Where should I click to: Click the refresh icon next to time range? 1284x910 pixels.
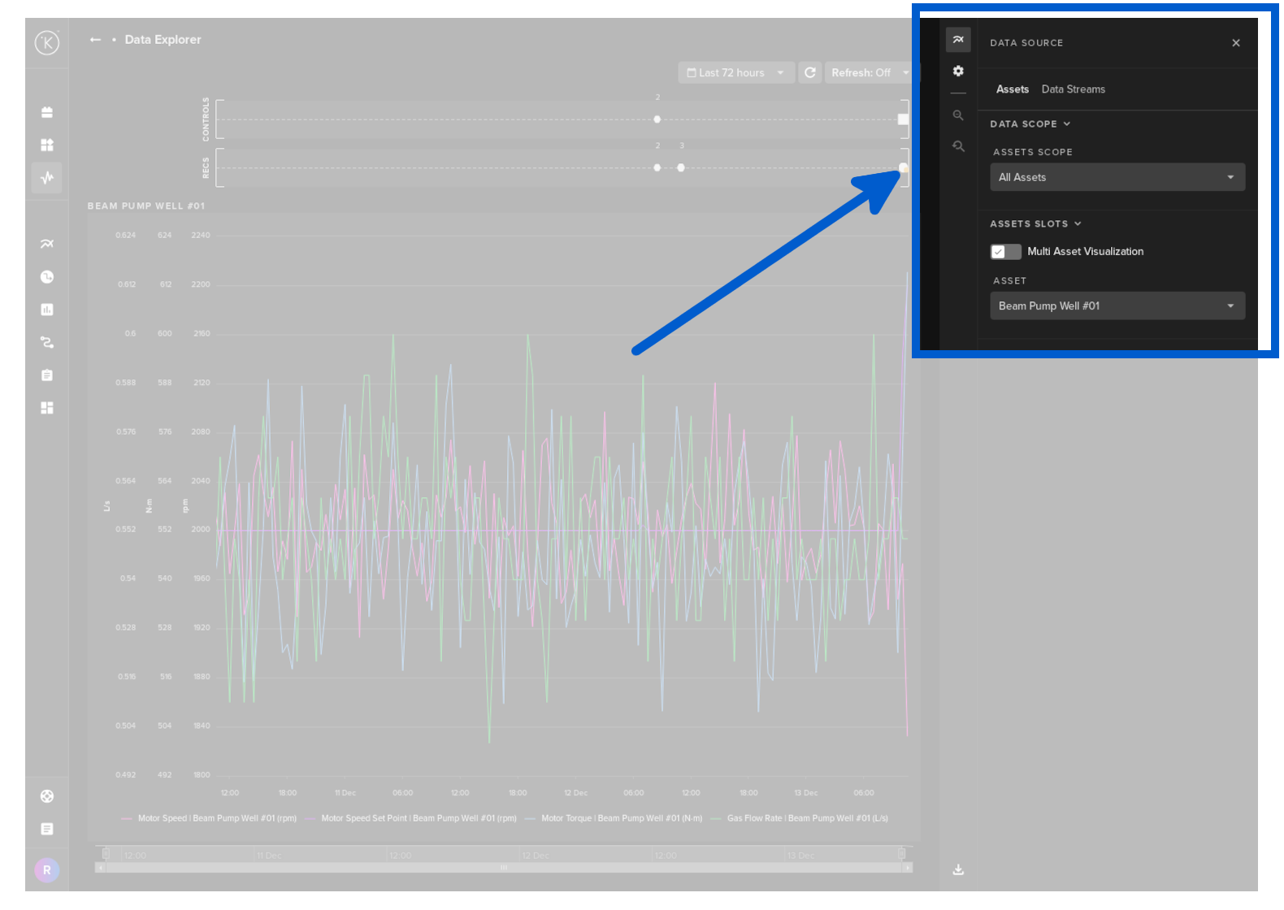pos(810,73)
